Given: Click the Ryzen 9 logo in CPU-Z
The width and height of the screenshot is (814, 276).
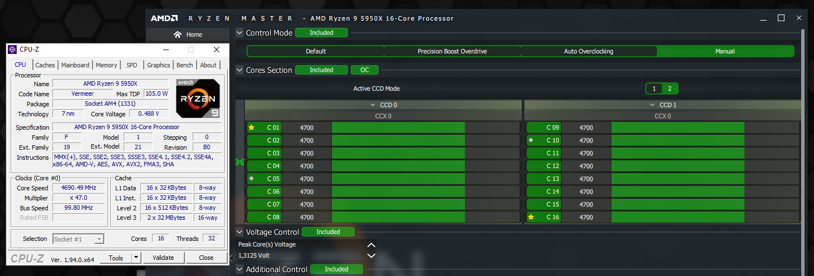Looking at the screenshot, I should pos(198,98).
